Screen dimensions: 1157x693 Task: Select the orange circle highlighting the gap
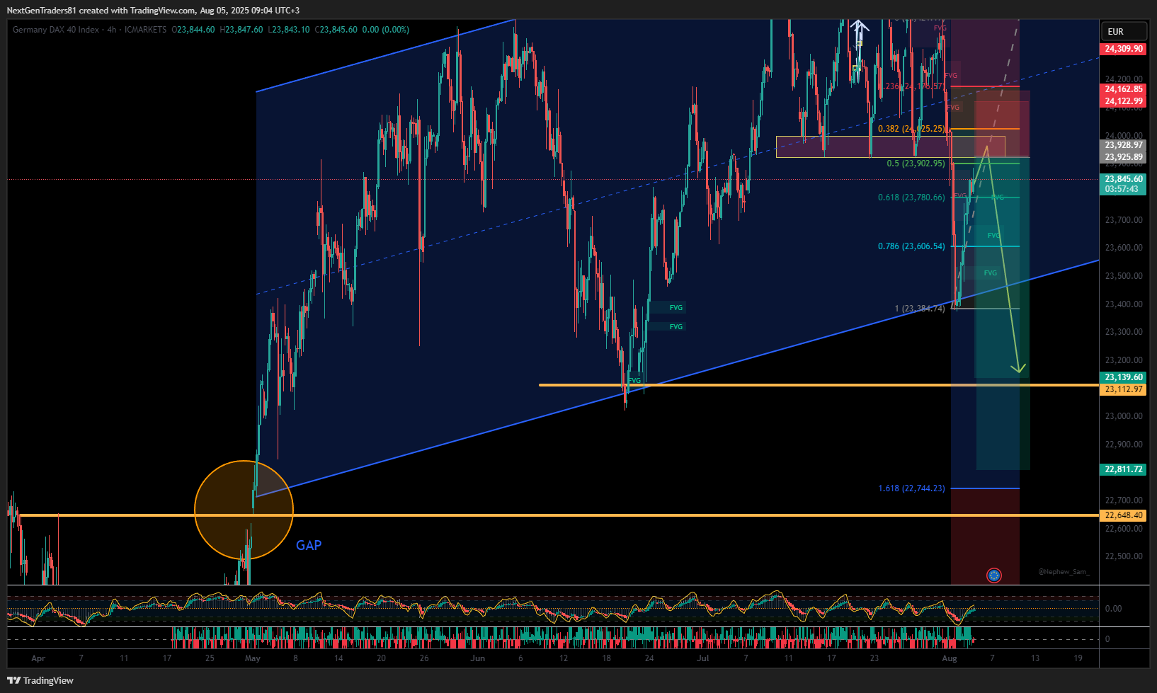point(244,510)
